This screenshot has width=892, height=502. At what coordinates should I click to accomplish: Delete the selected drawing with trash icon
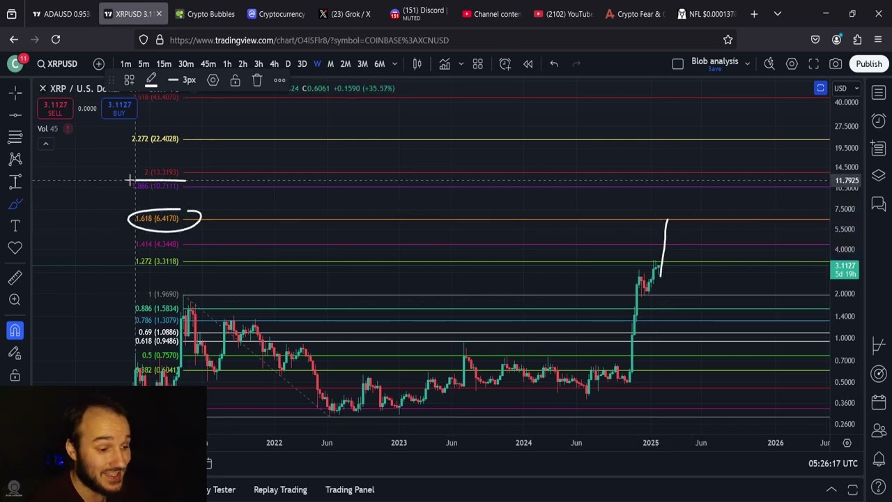pyautogui.click(x=257, y=80)
